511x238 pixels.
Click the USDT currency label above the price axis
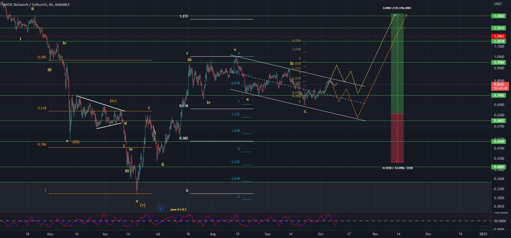pos(498,4)
